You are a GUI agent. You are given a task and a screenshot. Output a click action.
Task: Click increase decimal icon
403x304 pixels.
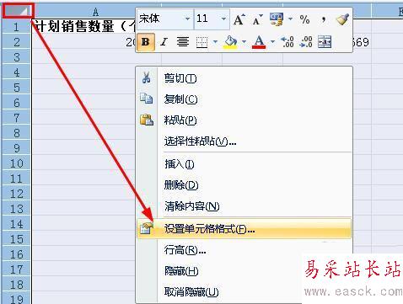[x=287, y=42]
